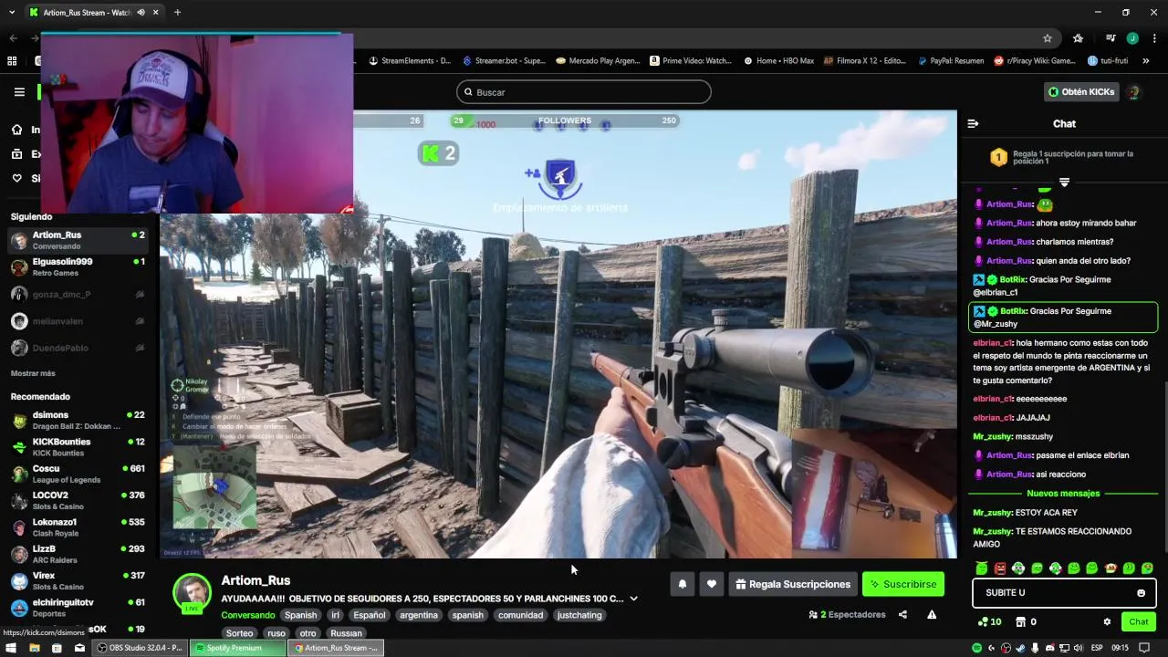Click volume speaker tray icon
1168x657 pixels.
coord(1077,648)
